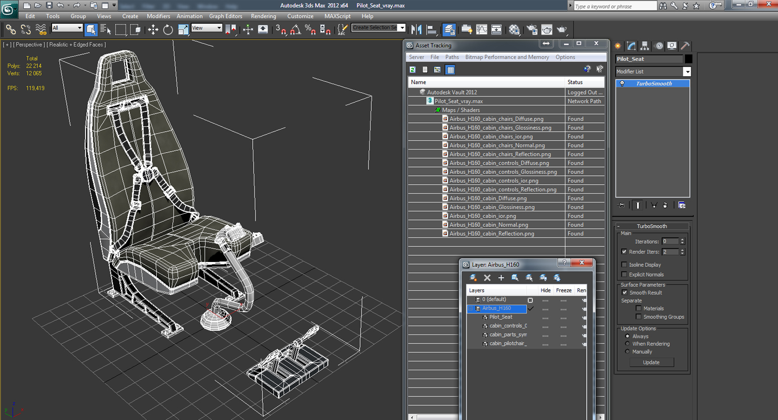Click the Status column header
The width and height of the screenshot is (778, 420).
(x=585, y=82)
